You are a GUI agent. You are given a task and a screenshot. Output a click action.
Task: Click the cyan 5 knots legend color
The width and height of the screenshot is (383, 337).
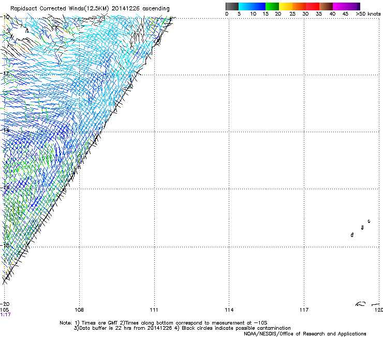[245, 6]
